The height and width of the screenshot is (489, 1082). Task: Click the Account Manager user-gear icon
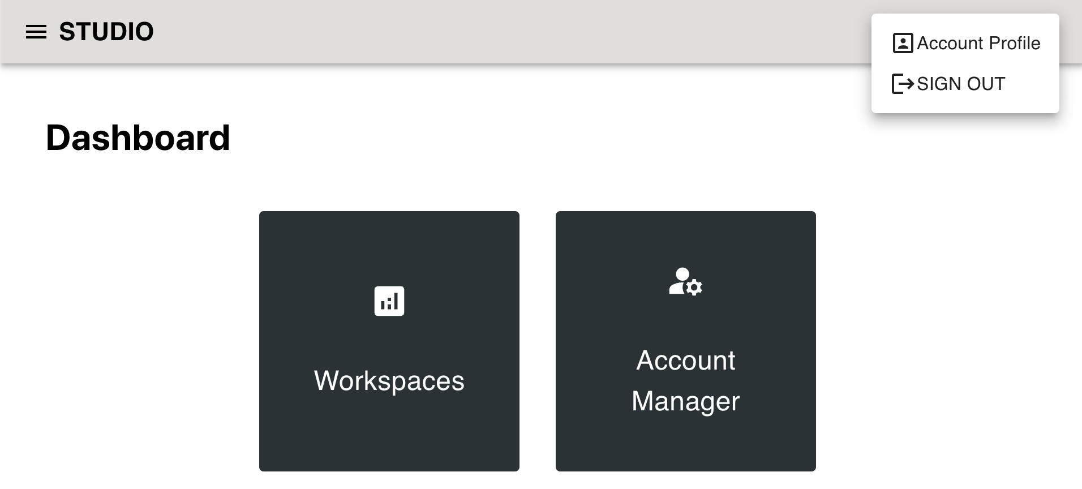(x=685, y=281)
